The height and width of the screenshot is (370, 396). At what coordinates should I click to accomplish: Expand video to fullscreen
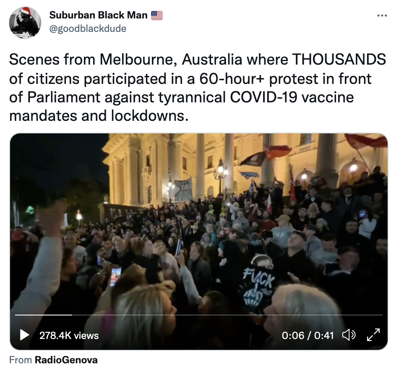[x=373, y=335]
